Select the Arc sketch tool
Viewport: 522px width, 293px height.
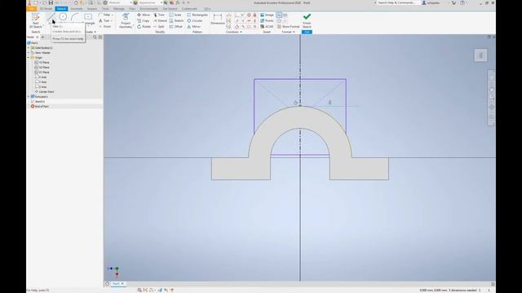75,17
